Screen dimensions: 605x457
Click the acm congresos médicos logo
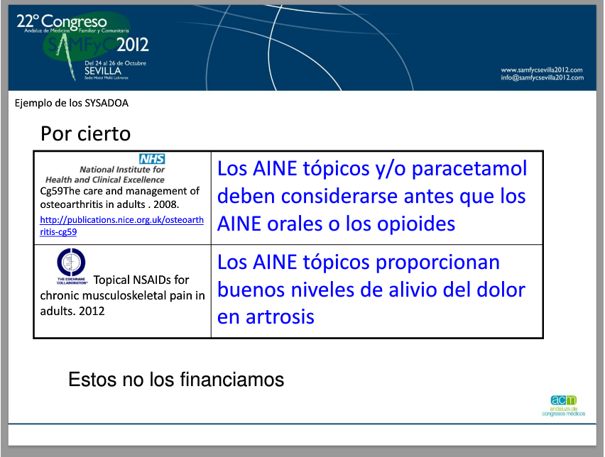566,405
